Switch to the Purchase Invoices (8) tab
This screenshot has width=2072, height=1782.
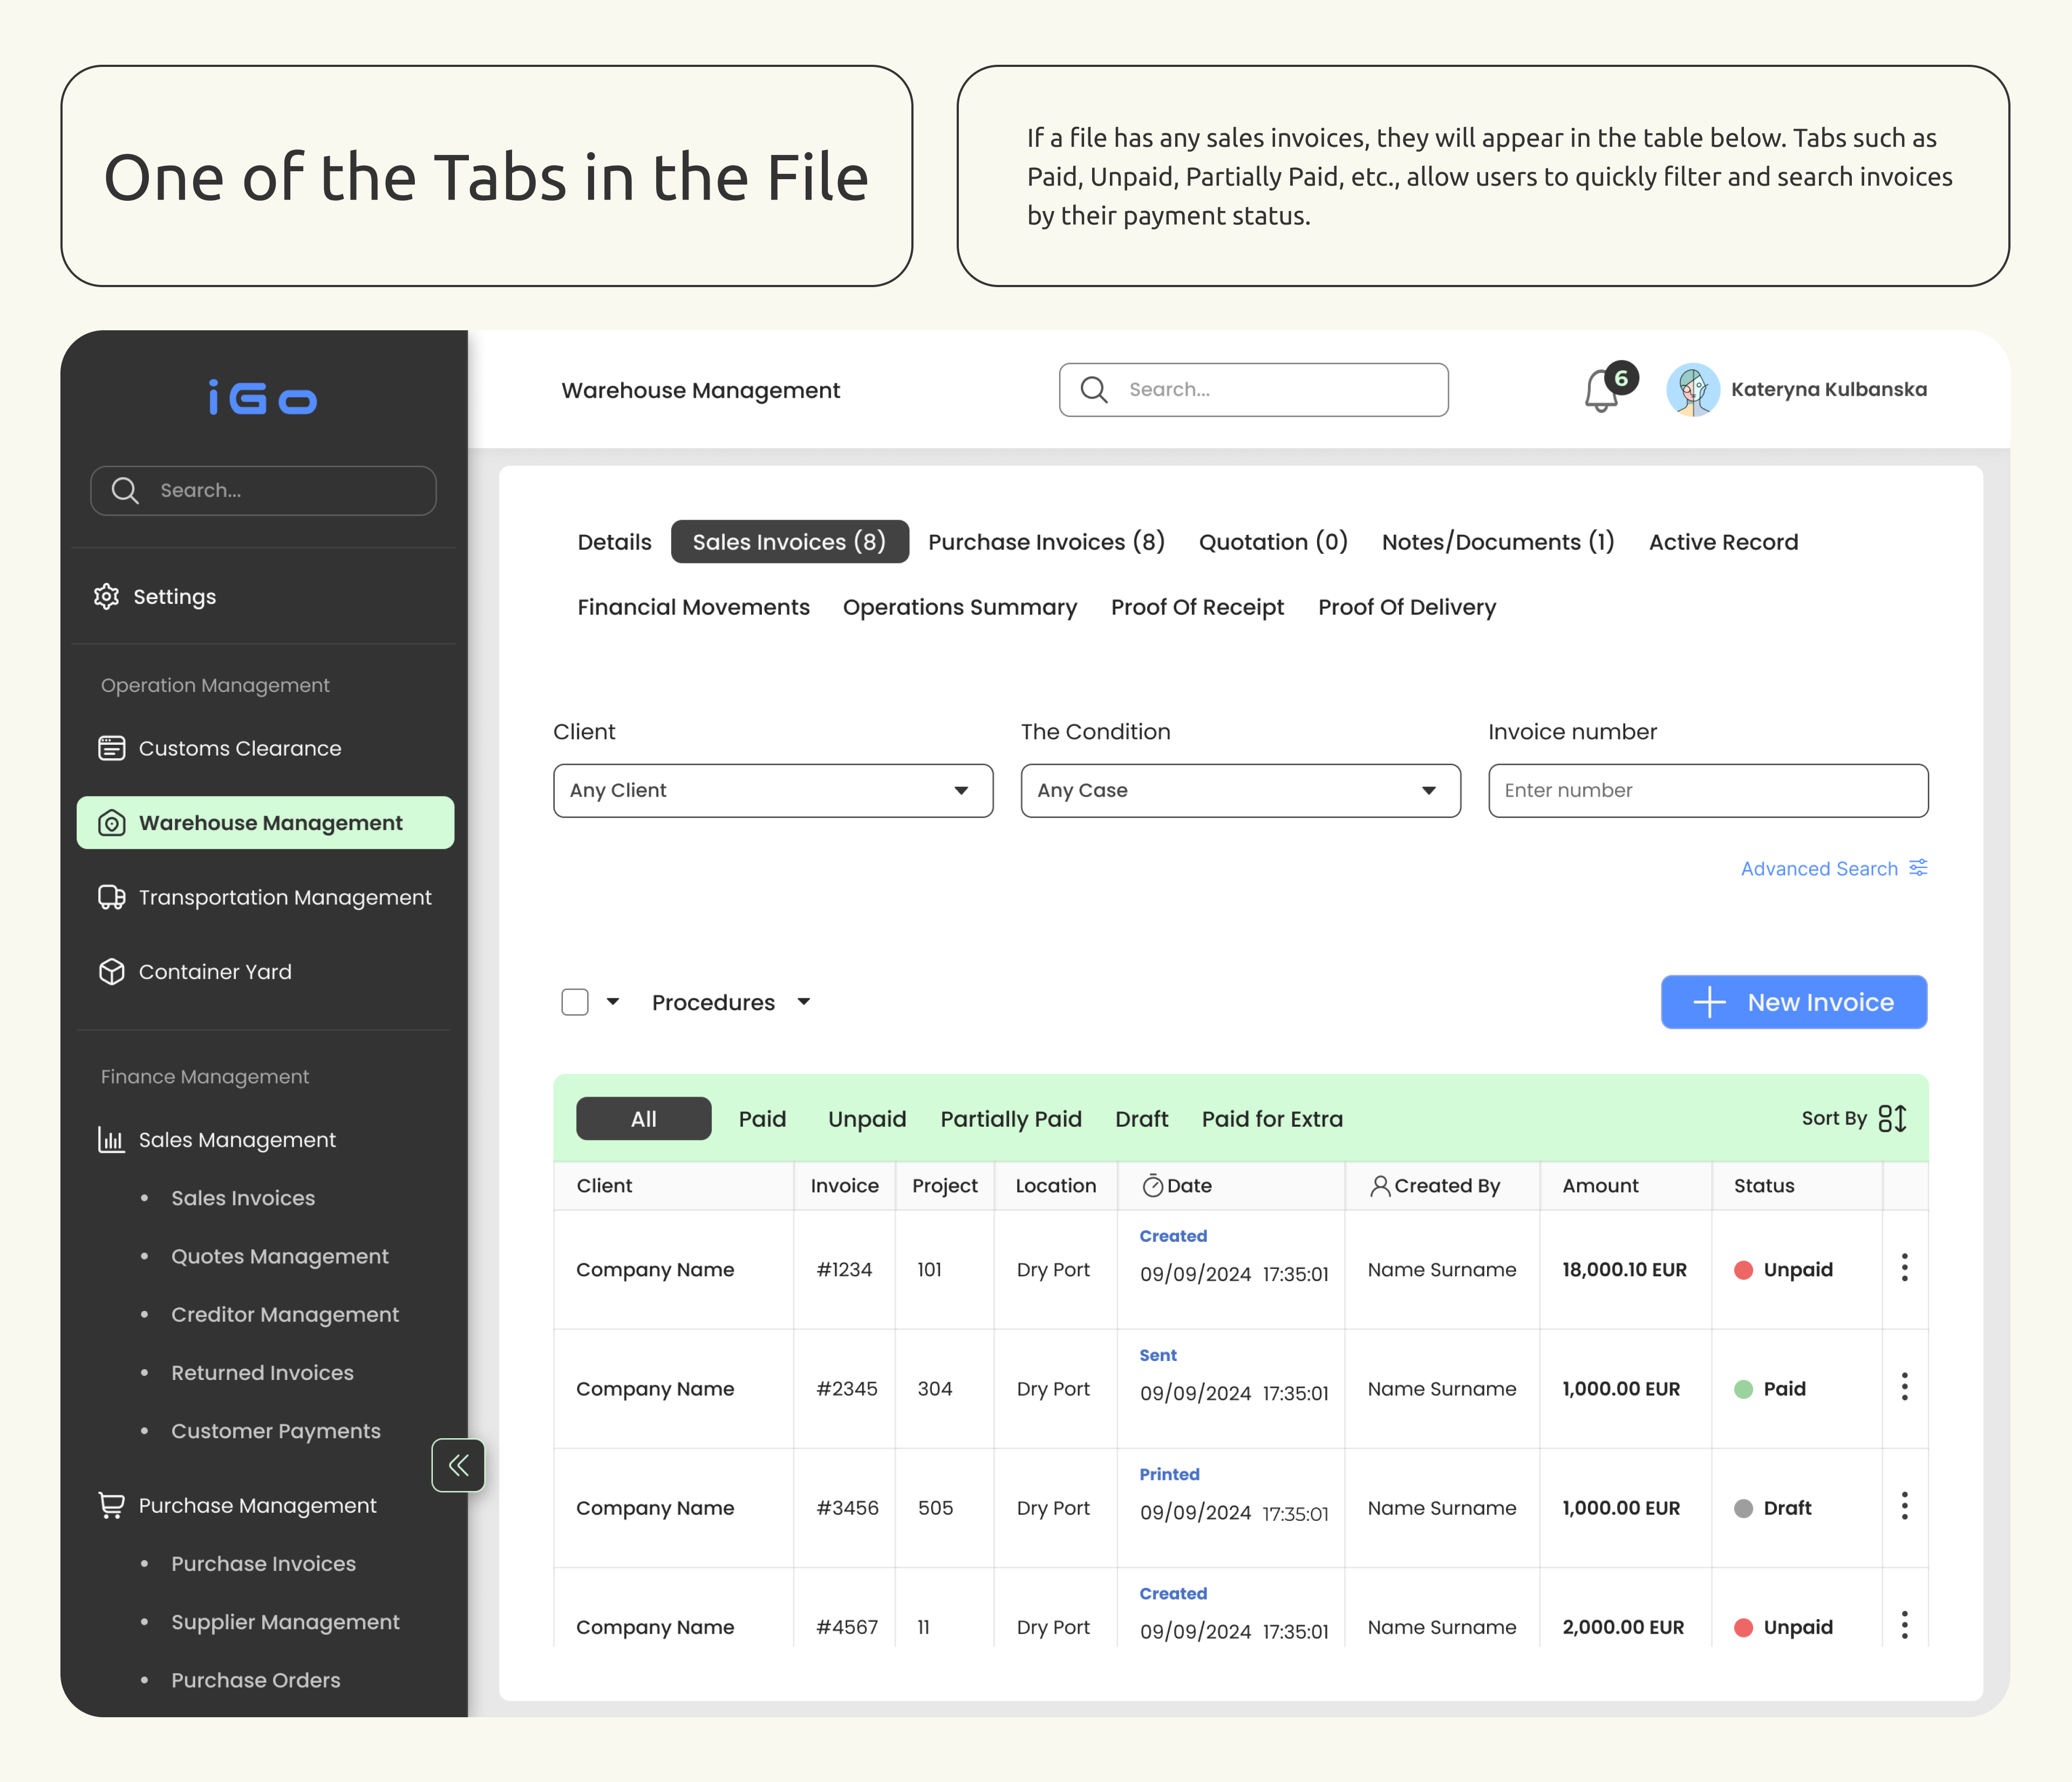pos(1046,542)
